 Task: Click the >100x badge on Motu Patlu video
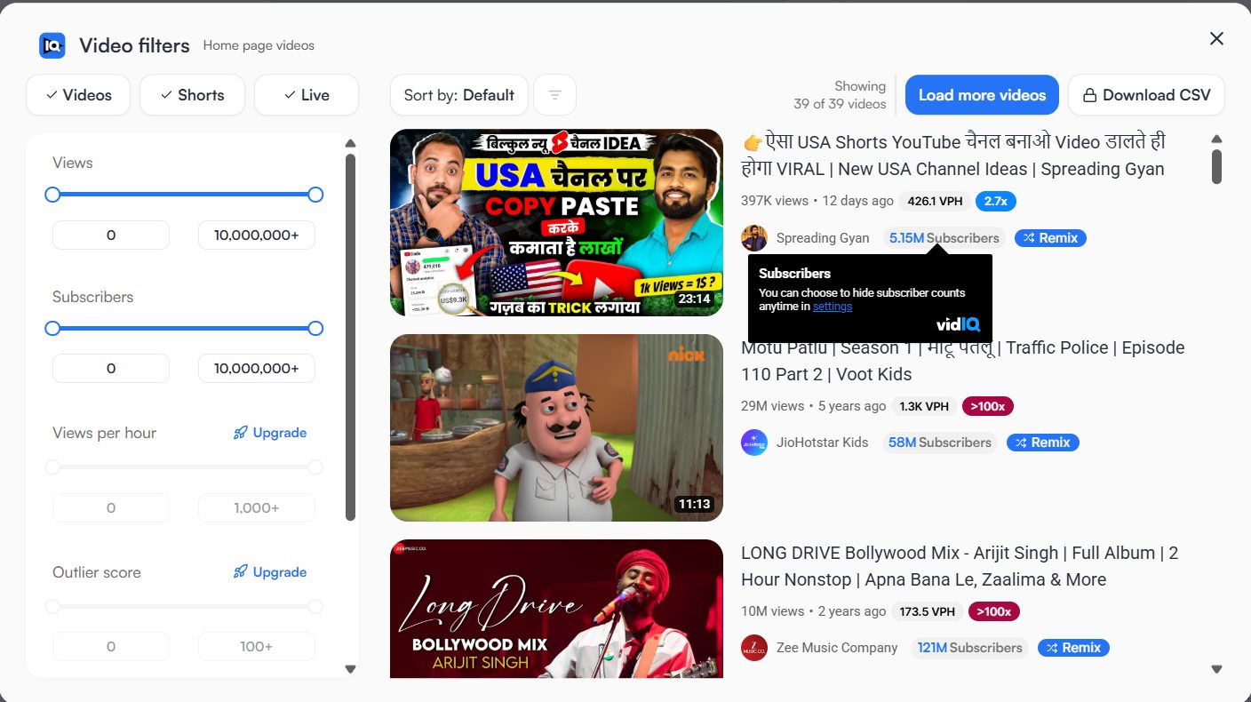coord(988,406)
